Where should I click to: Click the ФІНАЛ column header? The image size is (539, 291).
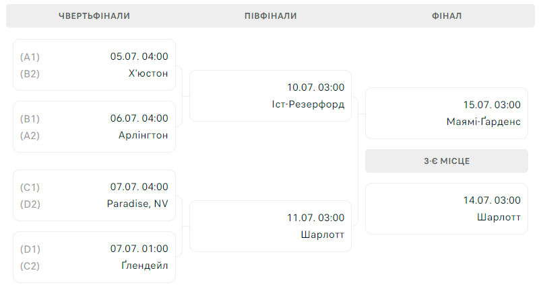coord(447,15)
